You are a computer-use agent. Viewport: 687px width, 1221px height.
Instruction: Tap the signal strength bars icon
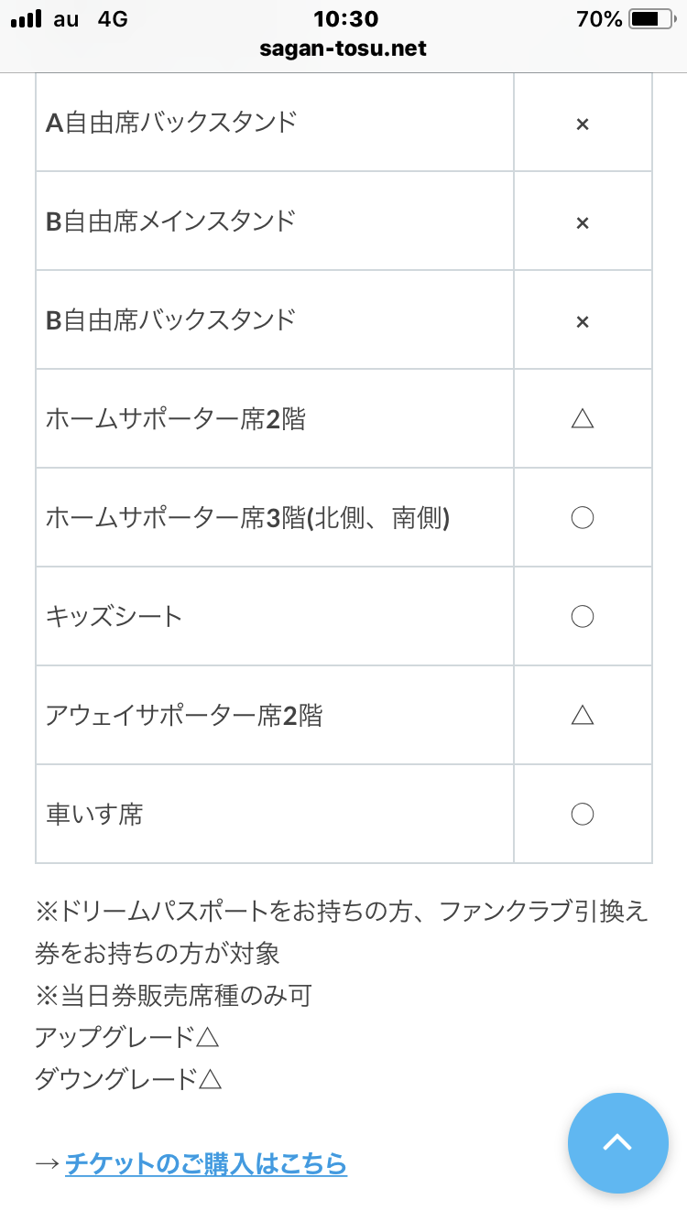click(27, 19)
